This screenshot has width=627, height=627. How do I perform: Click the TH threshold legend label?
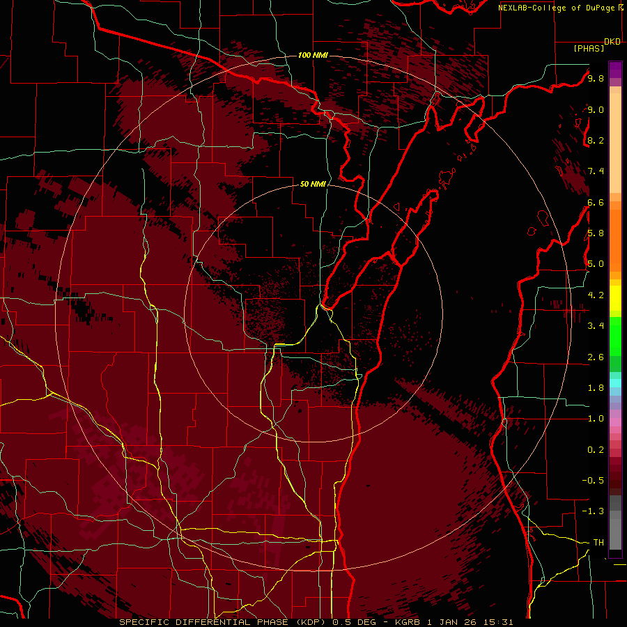tap(598, 543)
